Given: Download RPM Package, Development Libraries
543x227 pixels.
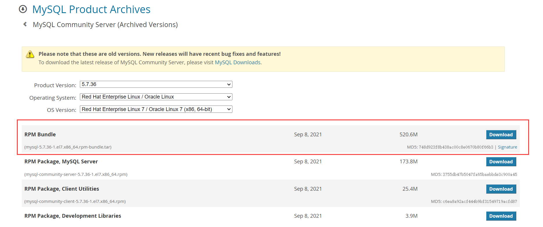Looking at the screenshot, I should point(501,216).
